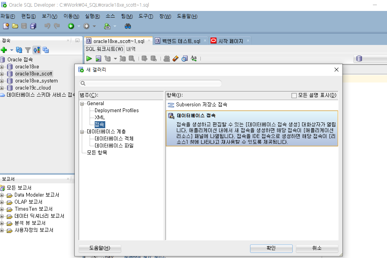Expand the Data Modeler 보고서 folder
The width and height of the screenshot is (387, 258).
point(2,195)
